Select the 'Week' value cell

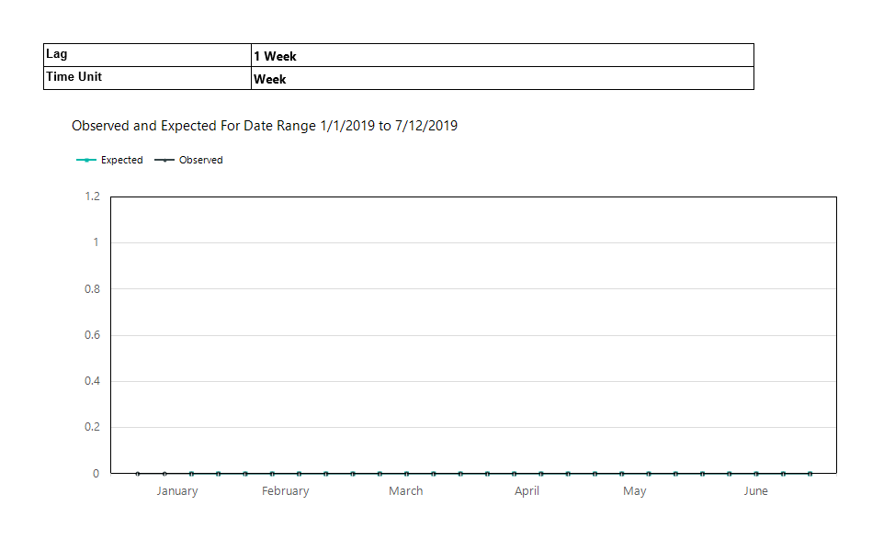tap(503, 78)
